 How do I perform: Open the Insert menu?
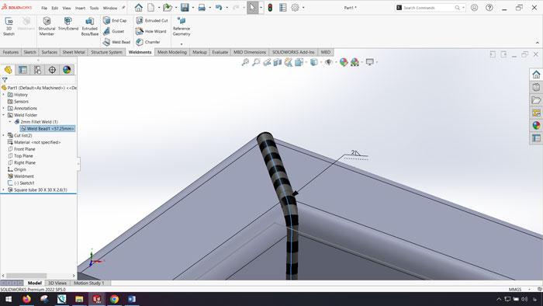pyautogui.click(x=80, y=8)
